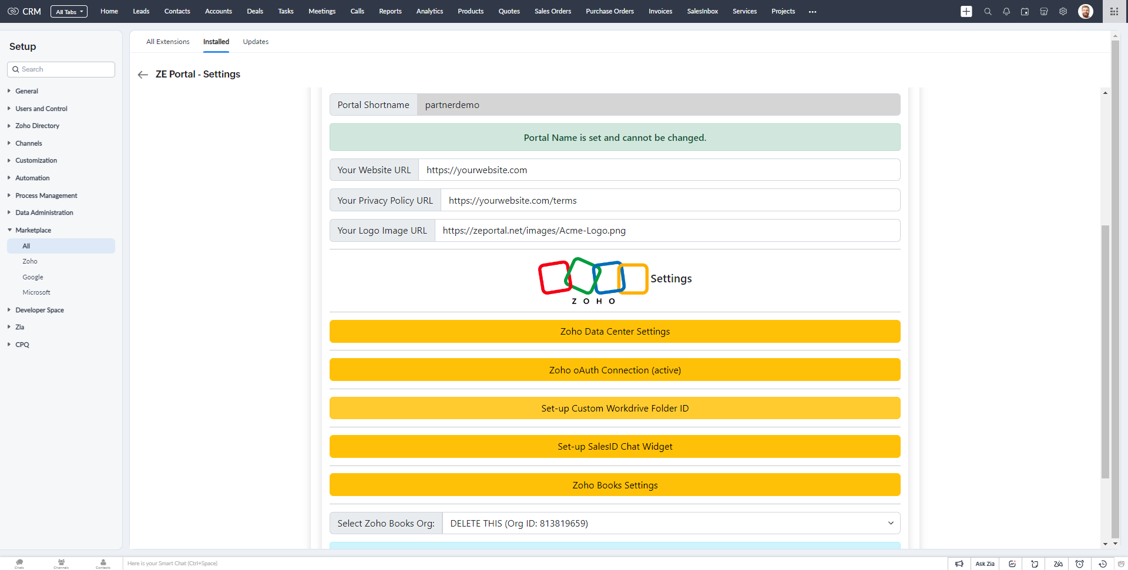Screen dimensions: 1128x570
Task: Open the setup gear icon
Action: click(x=1063, y=11)
